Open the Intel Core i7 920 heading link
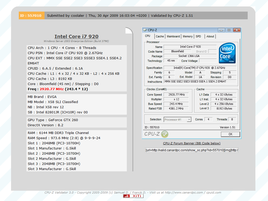Viewport: 268px width, 201px height. 76,37
